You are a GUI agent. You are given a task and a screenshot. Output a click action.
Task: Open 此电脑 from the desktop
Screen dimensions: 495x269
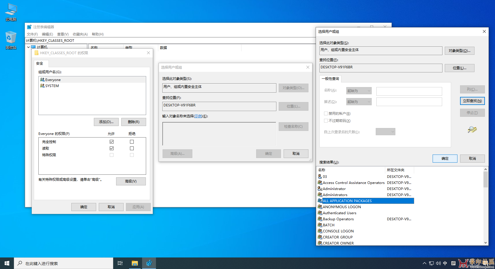(x=11, y=12)
